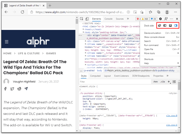Click LIFE & CULTURE breadcrumb link
Image resolution: width=182 pixels, height=134 pixels.
tap(29, 53)
